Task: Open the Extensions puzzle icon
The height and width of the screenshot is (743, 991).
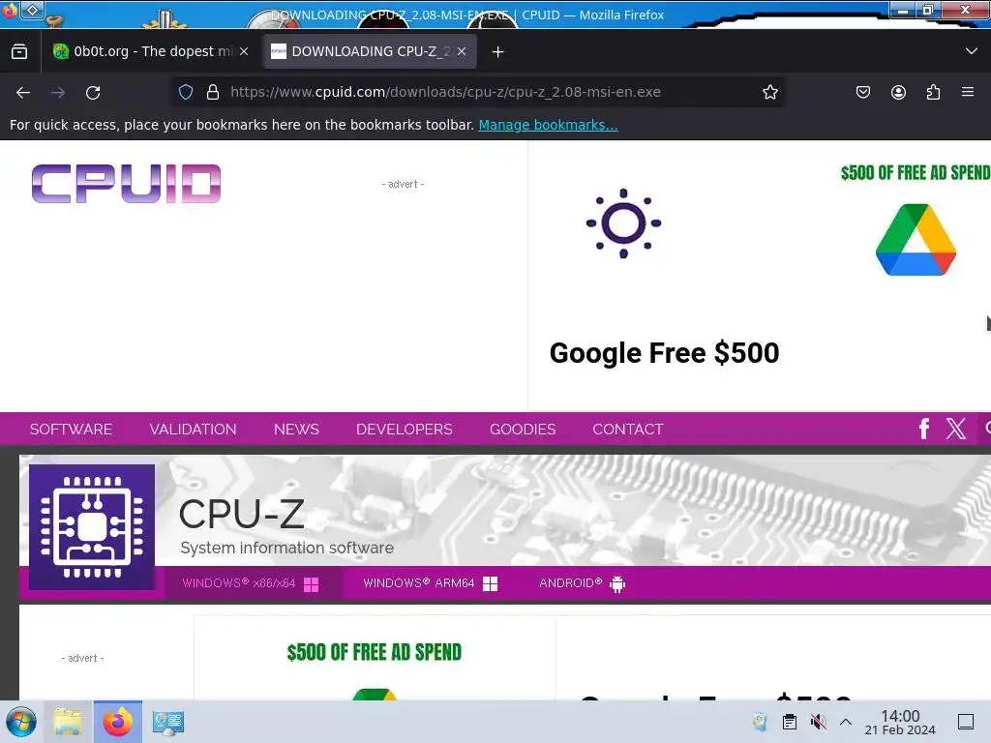Action: (x=933, y=92)
